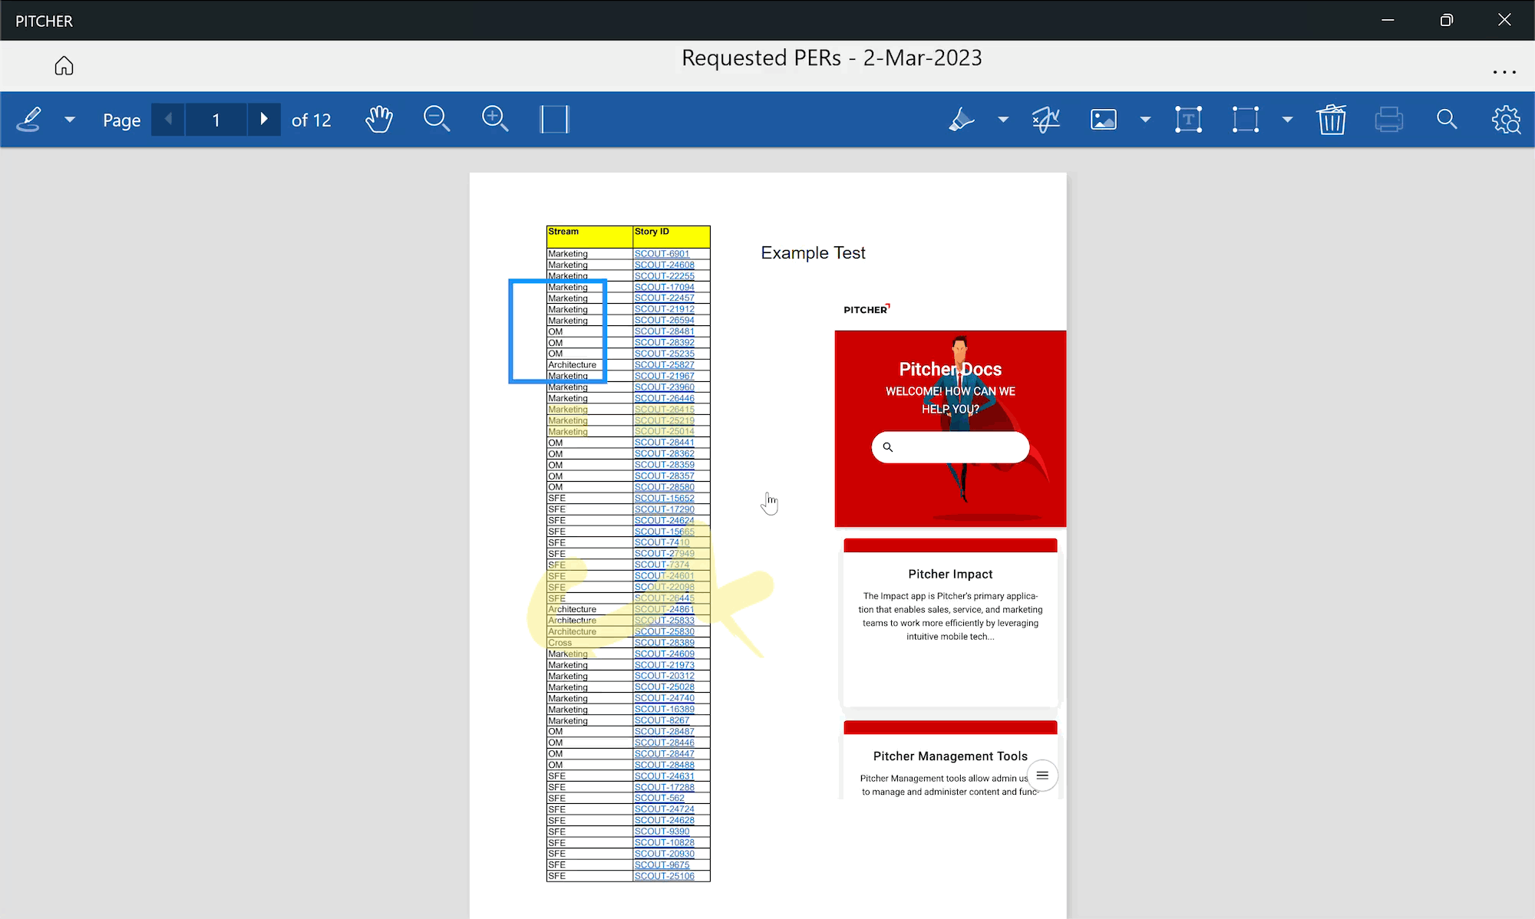Open the highlighter options dropdown

pyautogui.click(x=1003, y=120)
